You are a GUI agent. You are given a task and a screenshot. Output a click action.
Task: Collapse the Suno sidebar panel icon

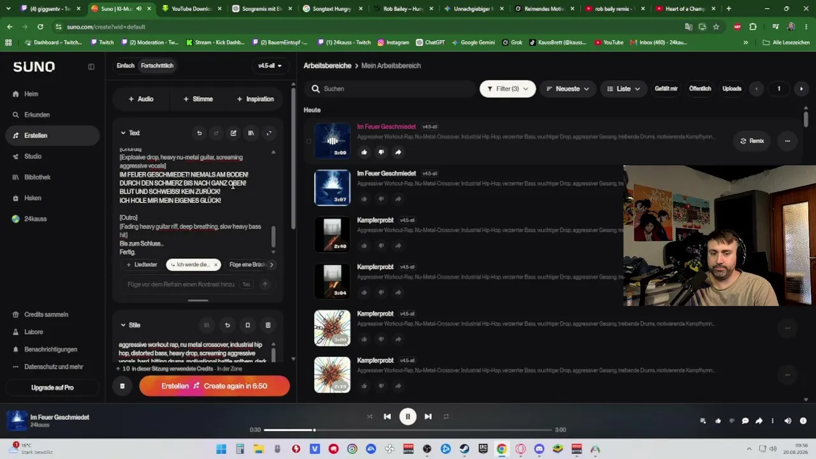click(91, 66)
